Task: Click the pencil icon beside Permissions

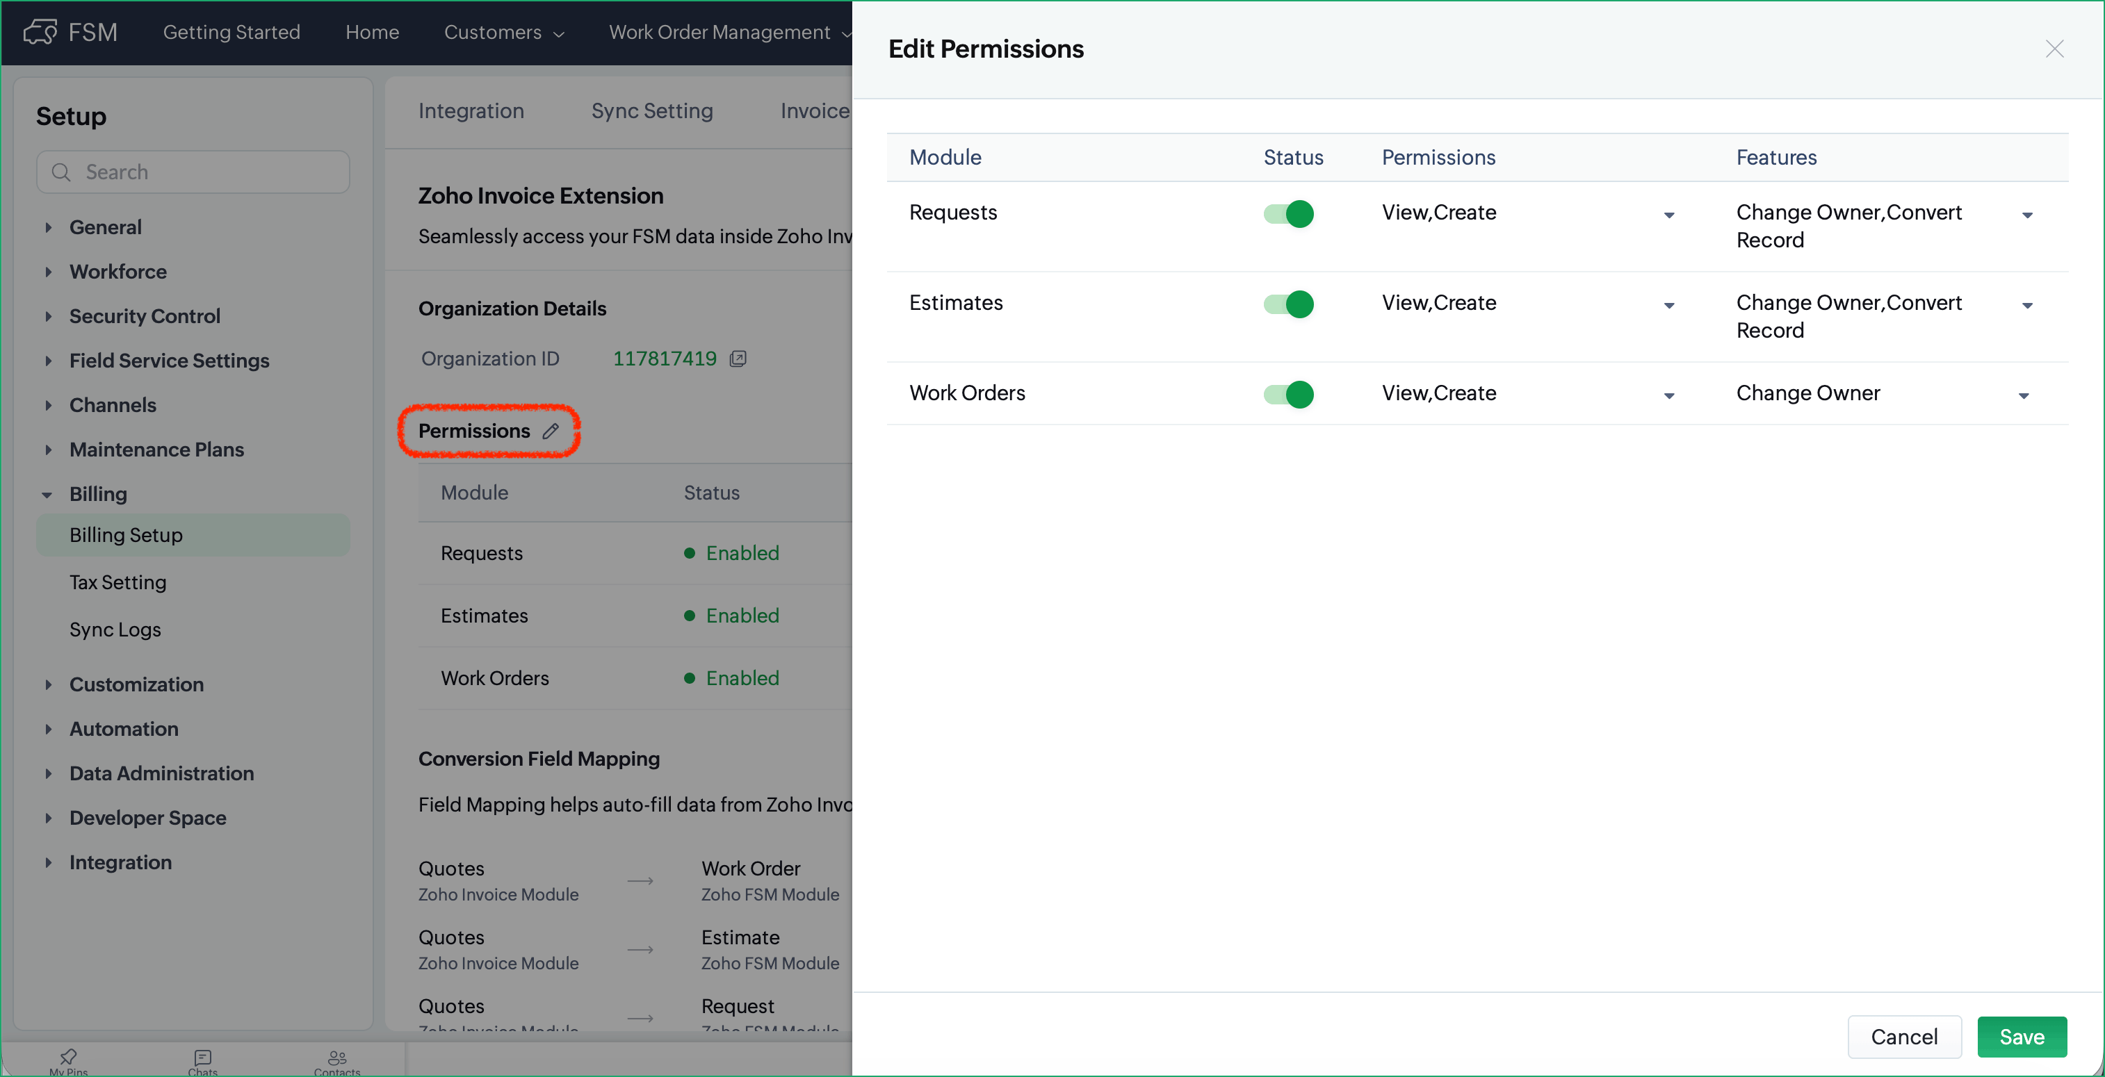Action: (x=551, y=431)
